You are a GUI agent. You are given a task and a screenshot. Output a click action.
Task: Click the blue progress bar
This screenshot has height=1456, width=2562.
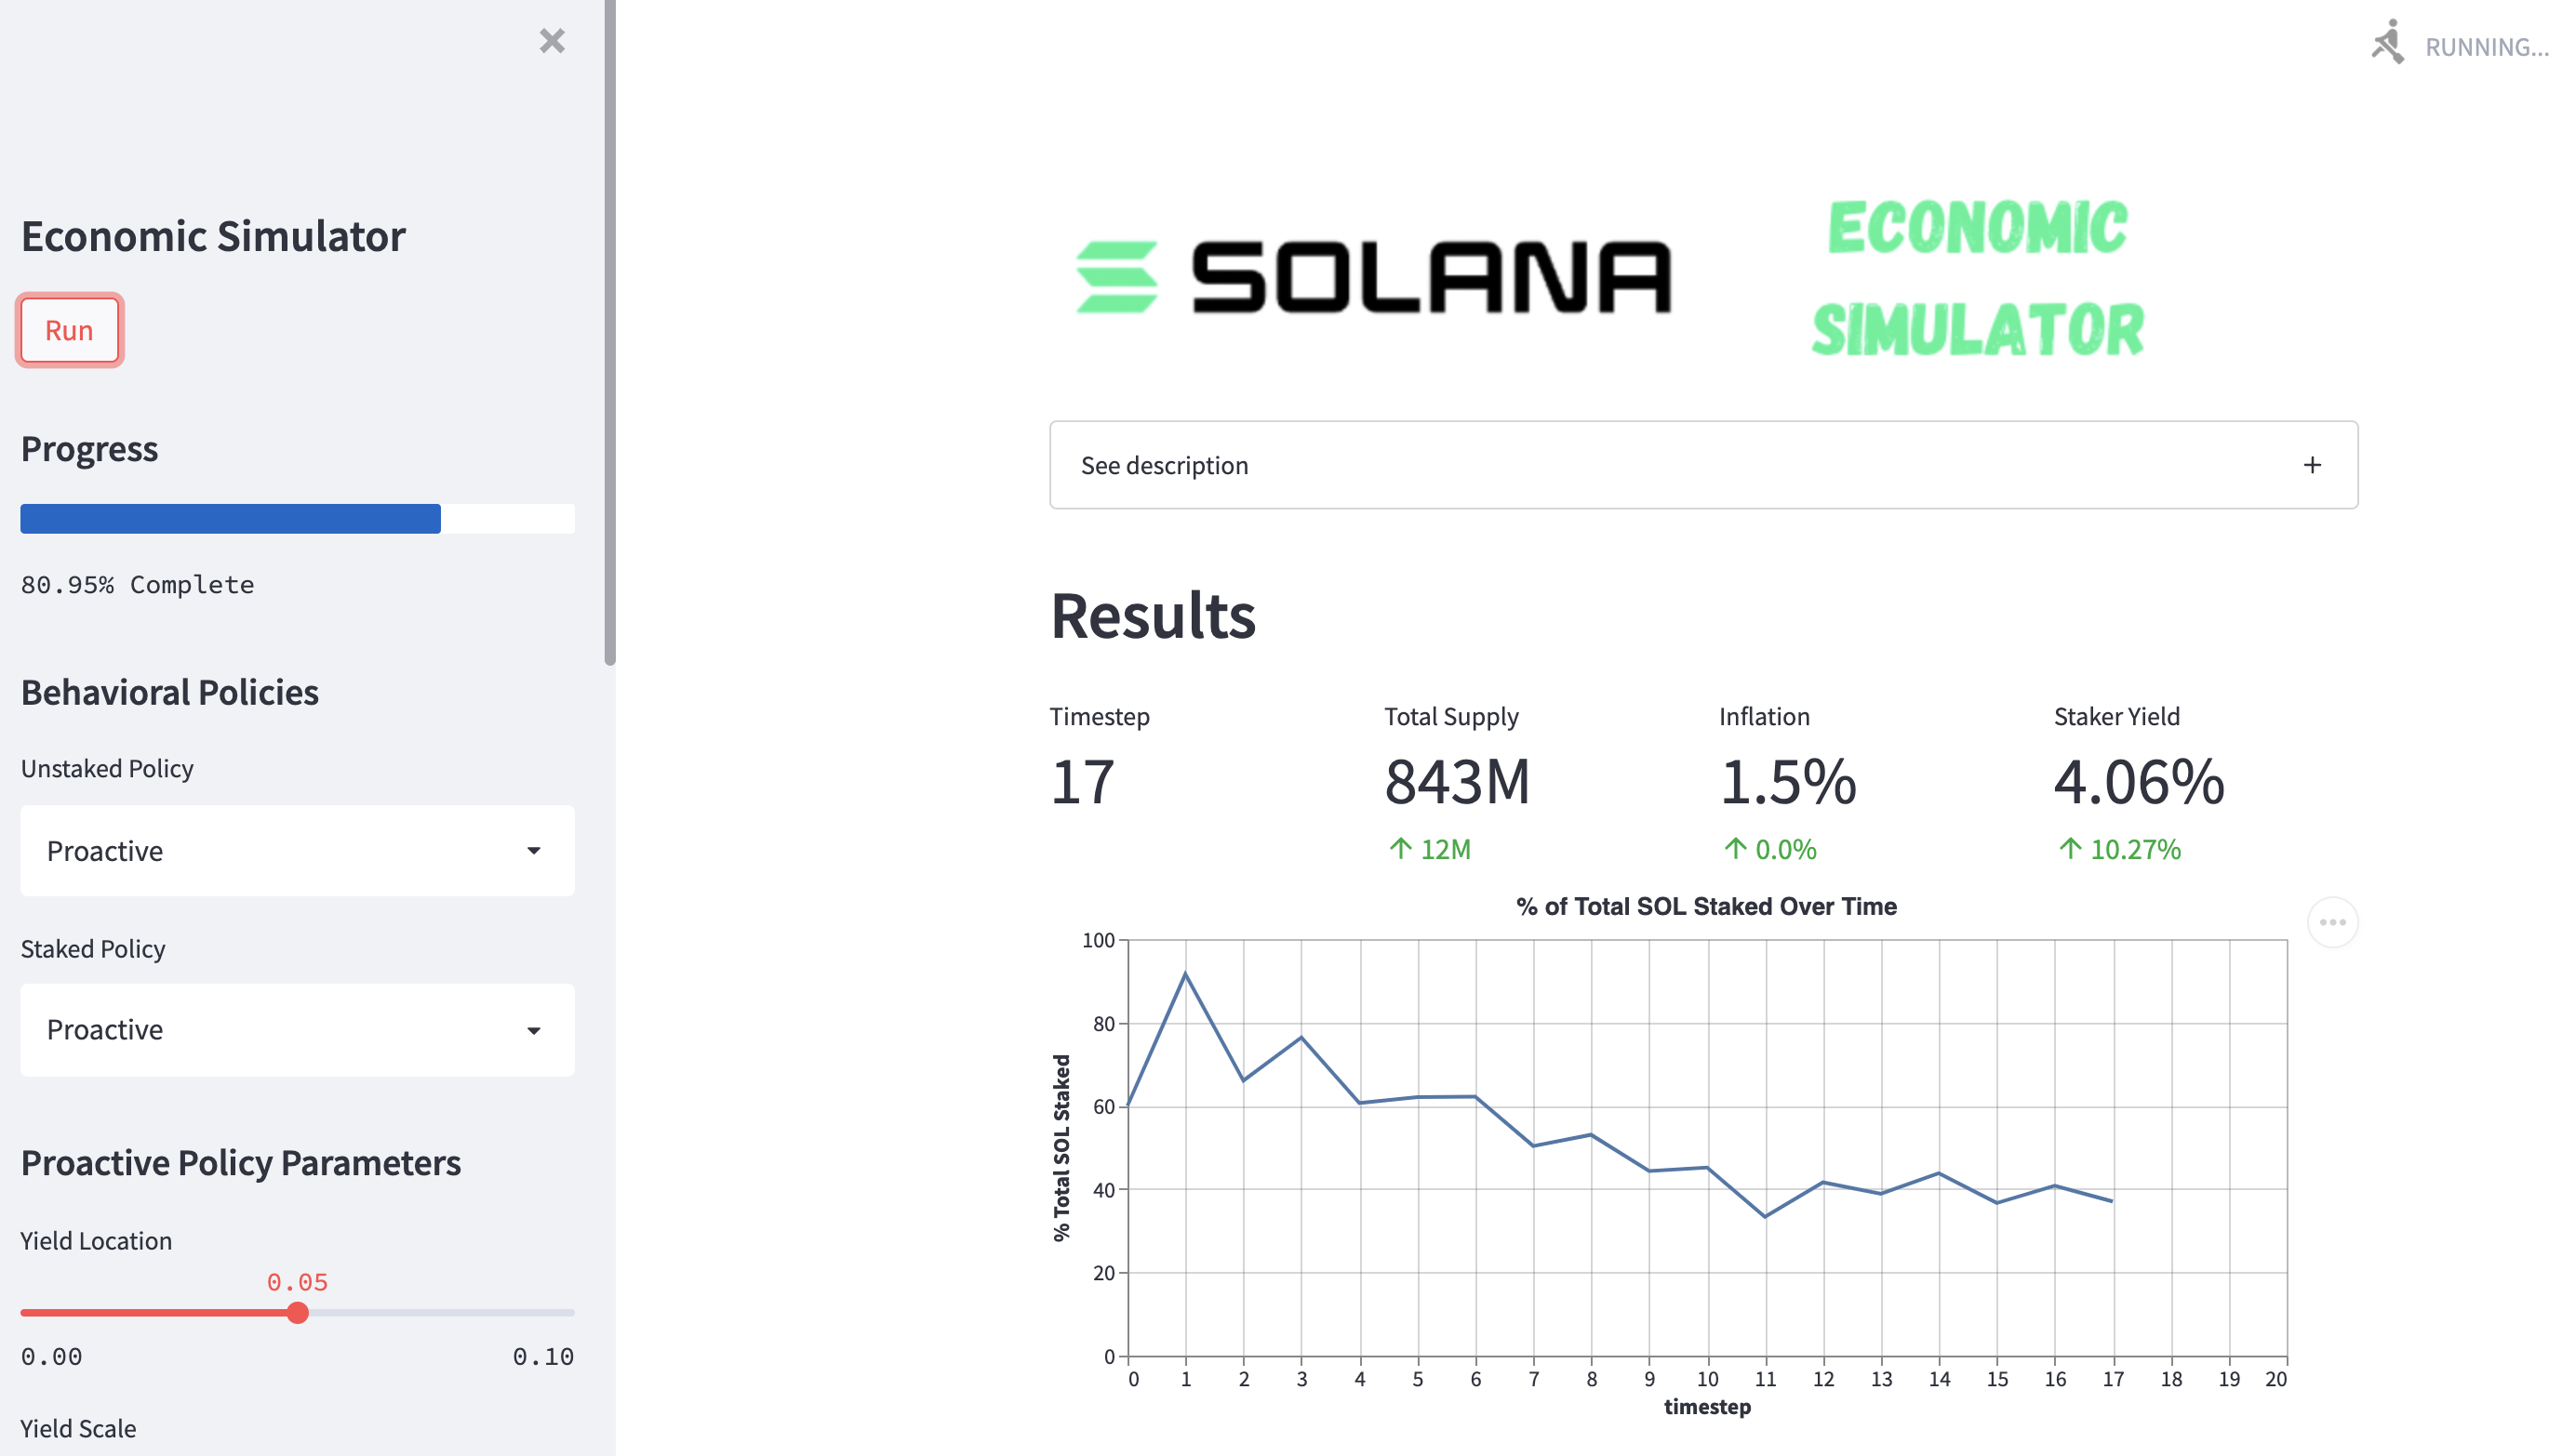230,519
